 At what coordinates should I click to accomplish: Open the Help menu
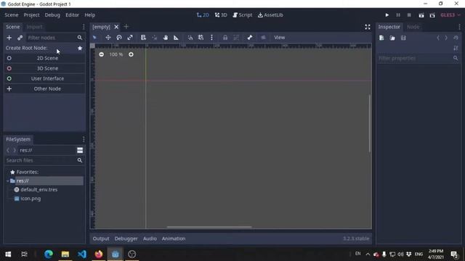coord(90,14)
